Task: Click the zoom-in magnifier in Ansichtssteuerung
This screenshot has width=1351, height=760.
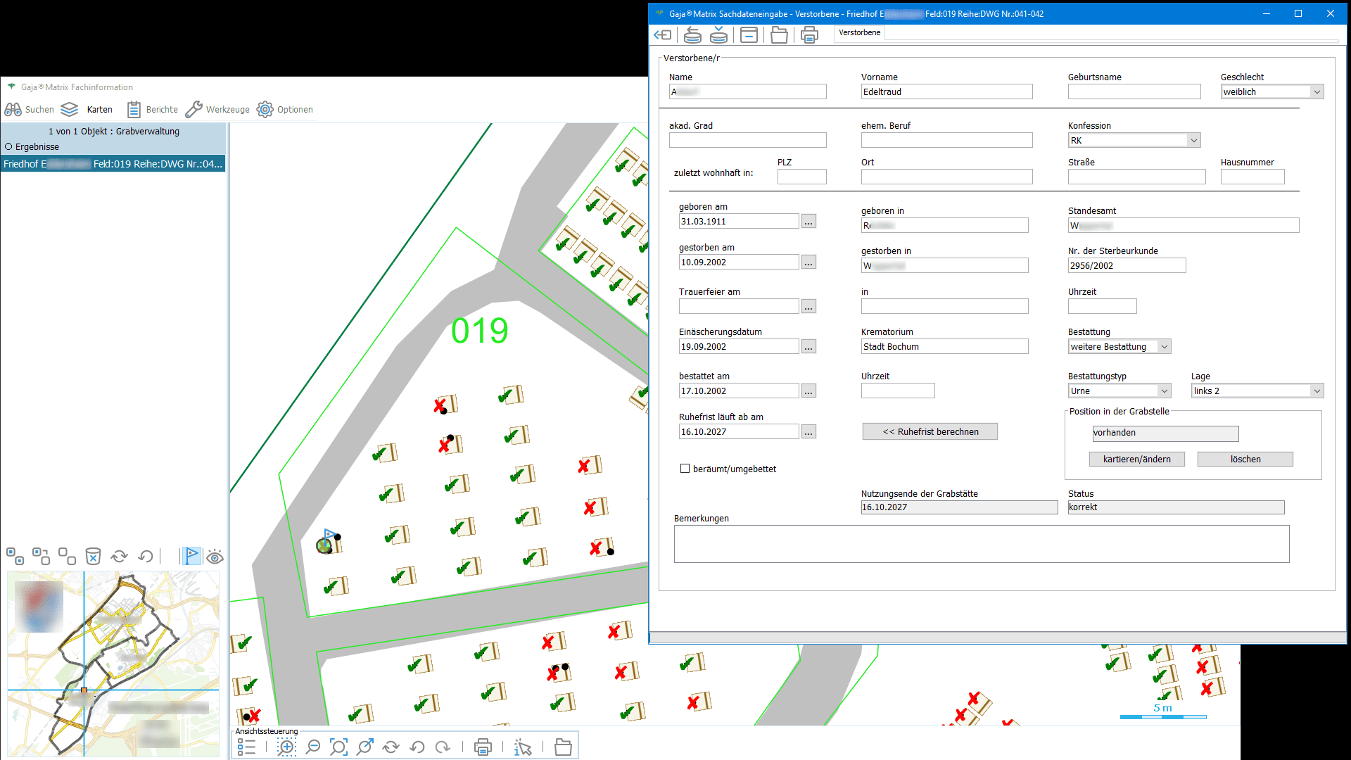Action: point(286,747)
